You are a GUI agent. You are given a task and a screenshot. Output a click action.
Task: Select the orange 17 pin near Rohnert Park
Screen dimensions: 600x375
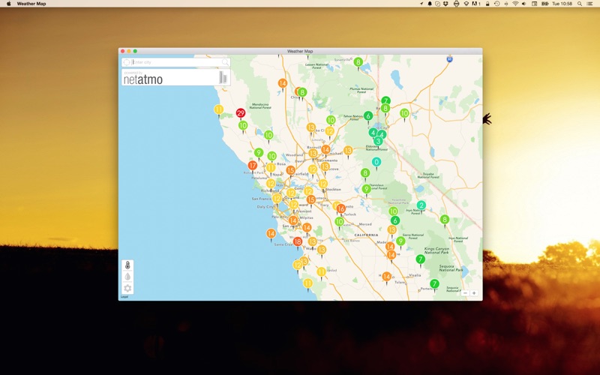pyautogui.click(x=252, y=166)
